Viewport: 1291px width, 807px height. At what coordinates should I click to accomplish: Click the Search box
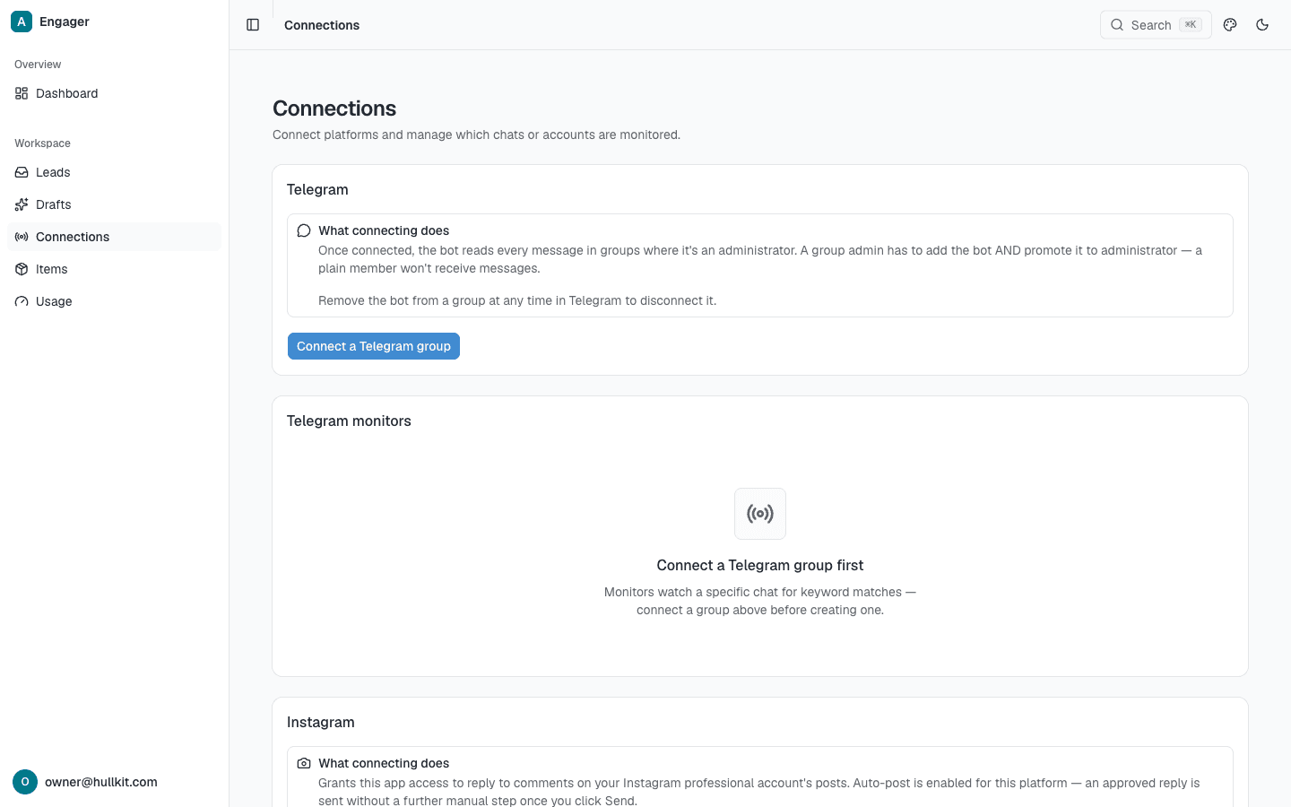pos(1156,25)
